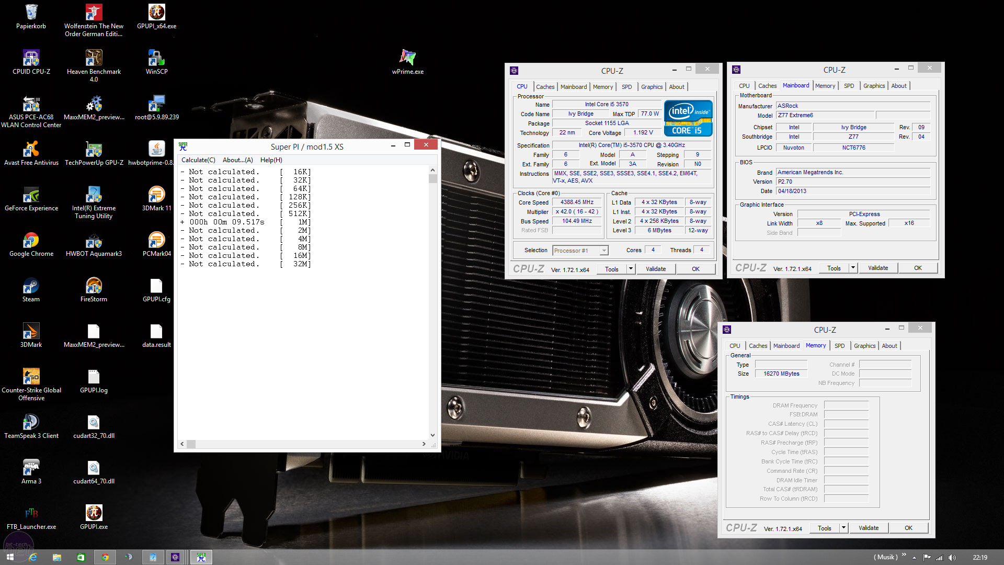
Task: Launch Arma 3 desktop shortcut
Action: click(x=31, y=472)
